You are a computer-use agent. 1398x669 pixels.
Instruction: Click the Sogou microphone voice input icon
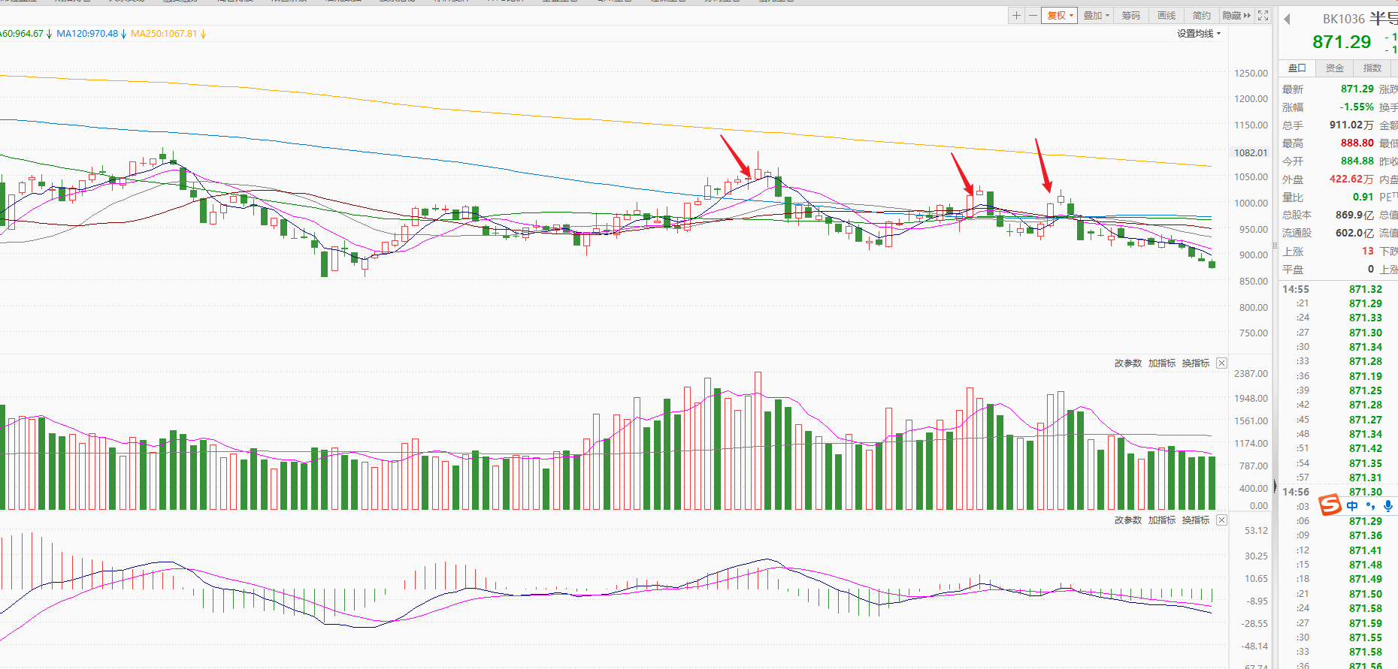[x=1388, y=506]
